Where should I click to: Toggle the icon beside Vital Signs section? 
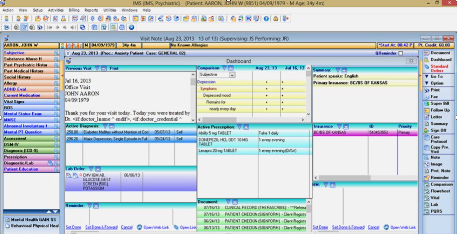(x=56, y=102)
